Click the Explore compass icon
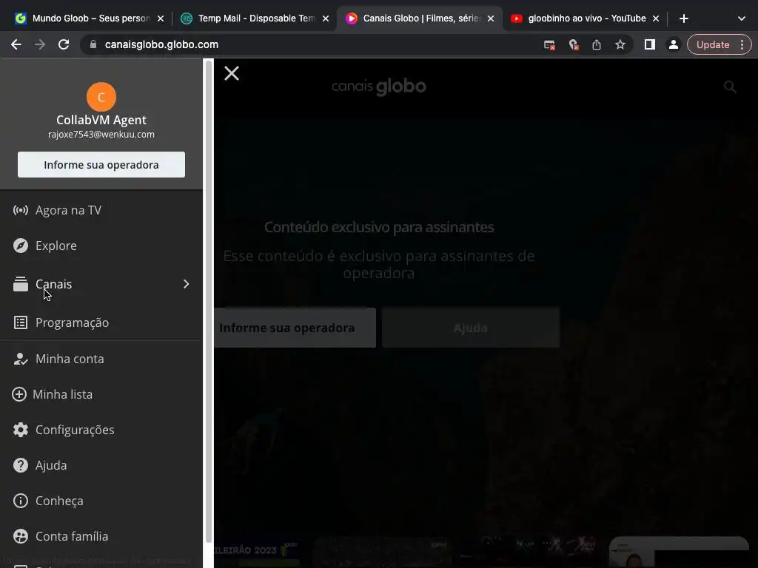758x568 pixels. [20, 246]
